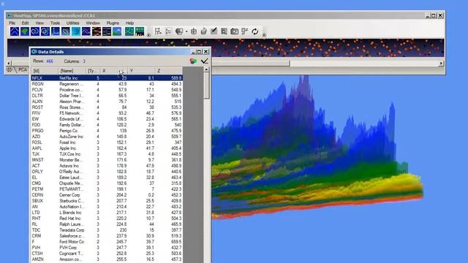
Task: Select the AAPL row
Action: pyautogui.click(x=107, y=148)
